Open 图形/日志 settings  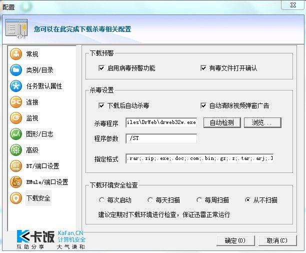coord(39,134)
